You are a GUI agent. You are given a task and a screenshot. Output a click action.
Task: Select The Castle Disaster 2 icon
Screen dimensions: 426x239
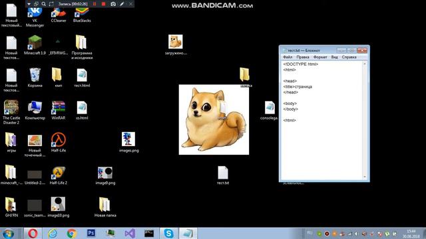[x=11, y=112]
